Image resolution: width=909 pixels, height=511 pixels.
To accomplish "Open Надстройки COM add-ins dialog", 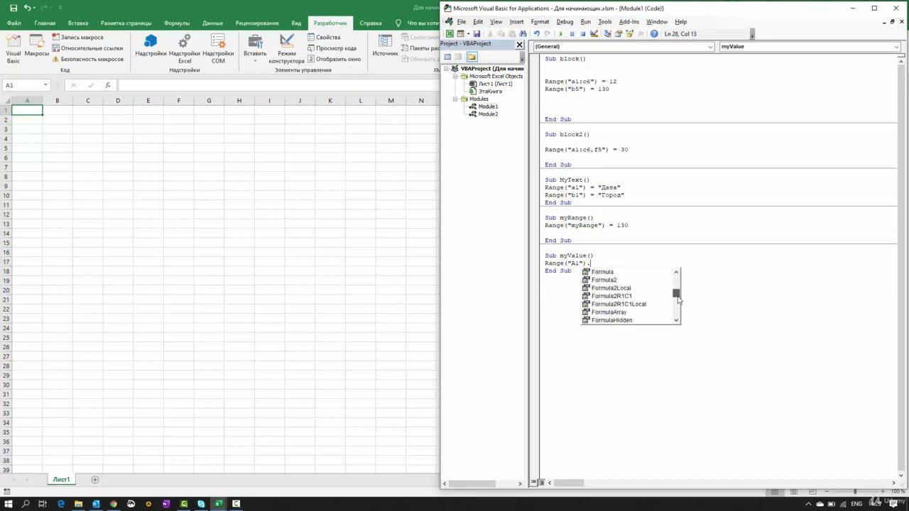I will [x=218, y=48].
